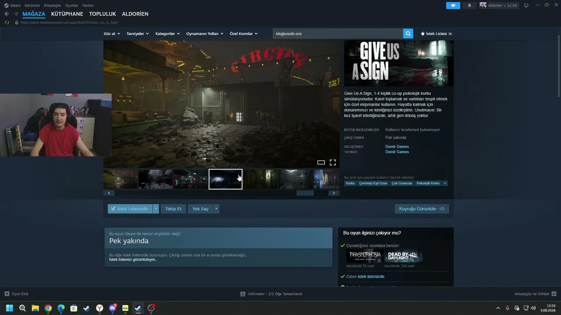Select the highlighted dark room thumbnail

[226, 179]
